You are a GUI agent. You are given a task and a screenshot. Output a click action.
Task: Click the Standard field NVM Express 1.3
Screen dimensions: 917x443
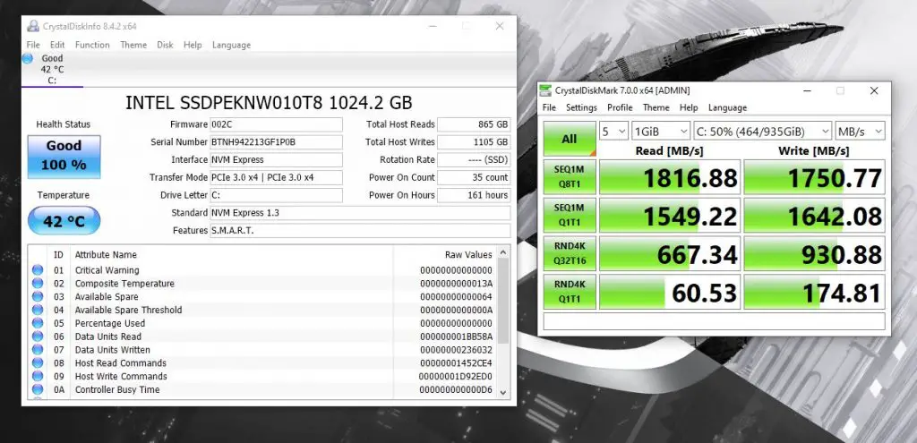coord(360,213)
